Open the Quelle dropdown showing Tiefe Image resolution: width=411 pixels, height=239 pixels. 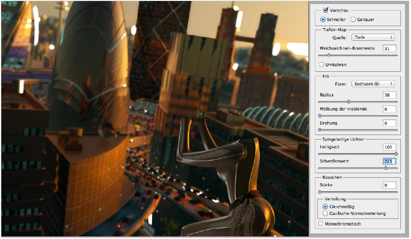(373, 37)
